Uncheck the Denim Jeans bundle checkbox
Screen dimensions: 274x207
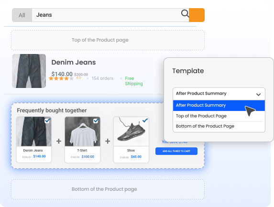point(47,120)
